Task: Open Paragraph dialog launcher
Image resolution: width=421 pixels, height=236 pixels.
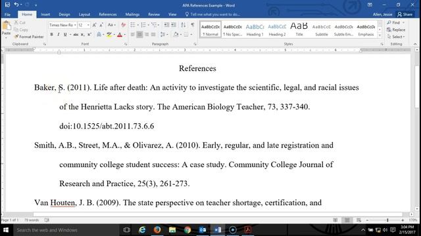Action: (195, 44)
